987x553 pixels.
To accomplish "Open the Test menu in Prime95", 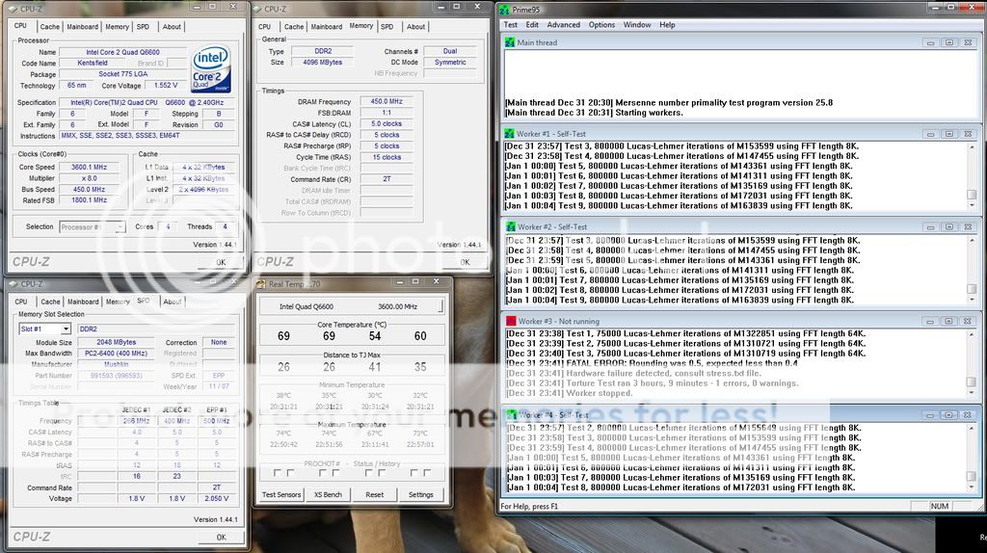I will coord(511,25).
